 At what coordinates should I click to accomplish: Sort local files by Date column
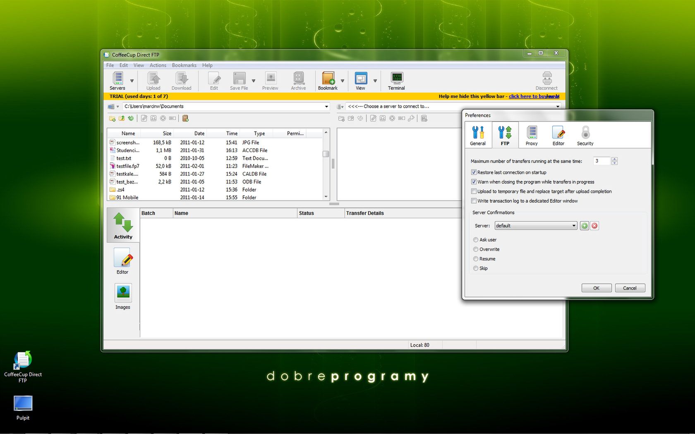pyautogui.click(x=190, y=134)
